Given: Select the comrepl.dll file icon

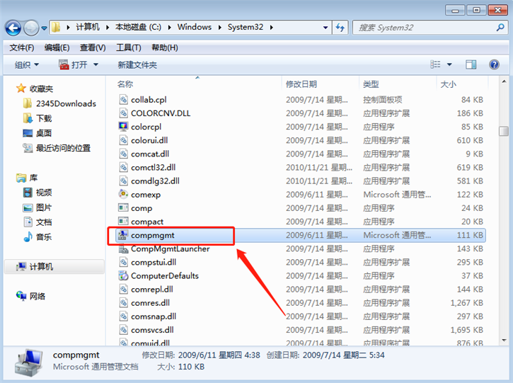Looking at the screenshot, I should (x=123, y=289).
